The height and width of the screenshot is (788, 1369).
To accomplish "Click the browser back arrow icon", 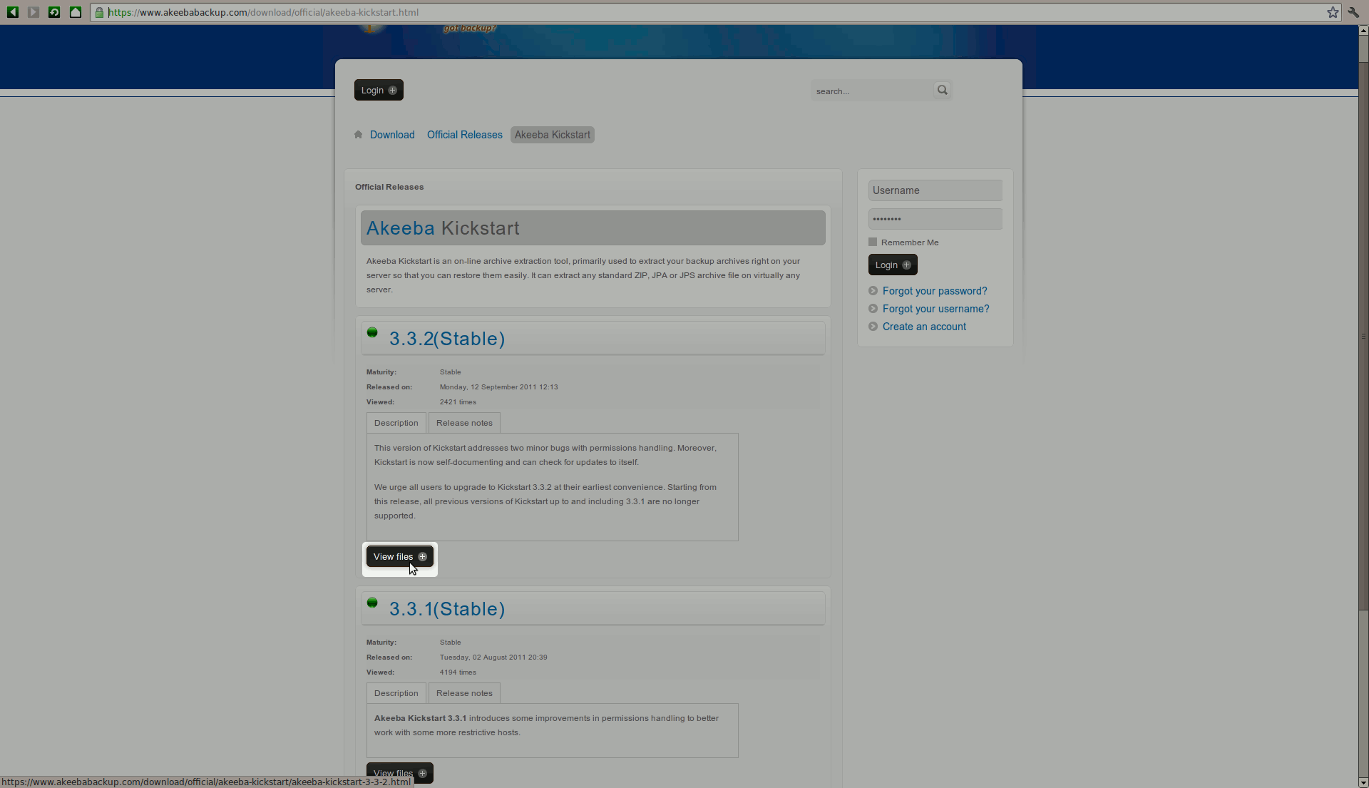I will 13,12.
